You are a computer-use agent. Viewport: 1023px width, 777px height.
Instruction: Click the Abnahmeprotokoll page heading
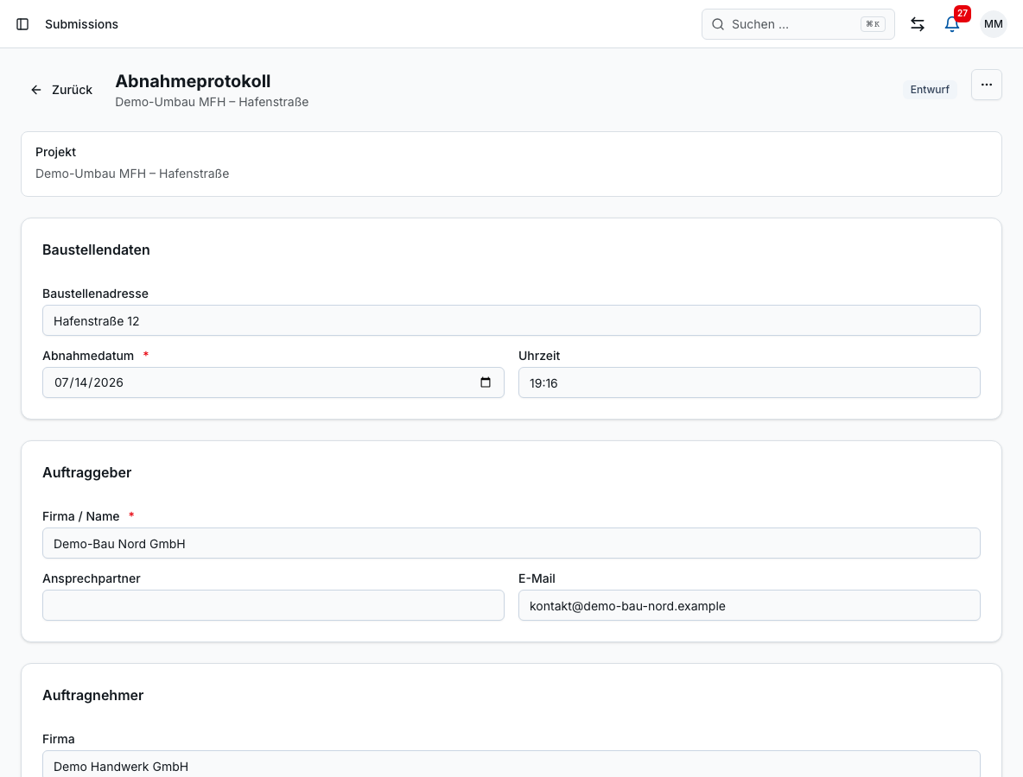(x=194, y=81)
